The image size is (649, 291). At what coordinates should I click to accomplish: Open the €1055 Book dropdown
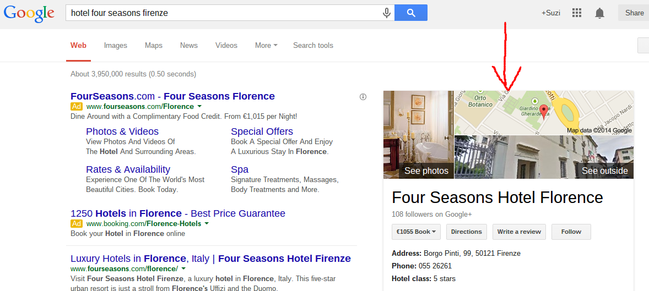[416, 232]
